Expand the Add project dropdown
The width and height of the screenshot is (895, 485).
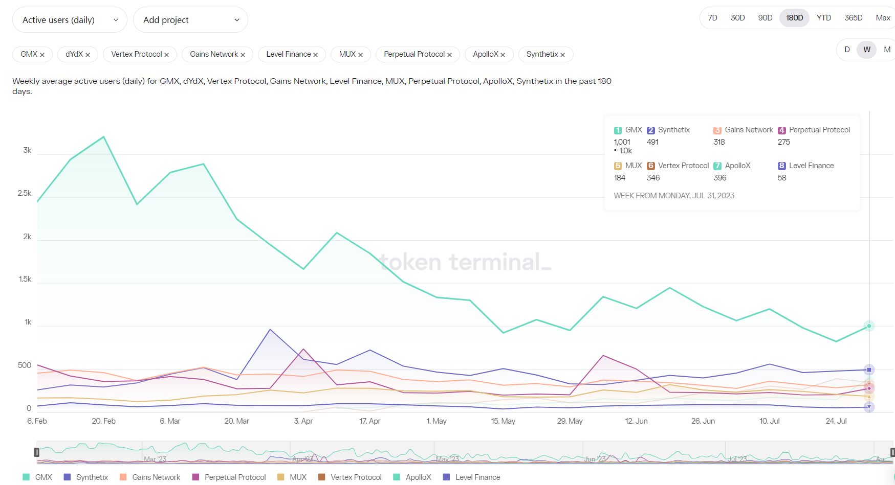click(x=190, y=20)
